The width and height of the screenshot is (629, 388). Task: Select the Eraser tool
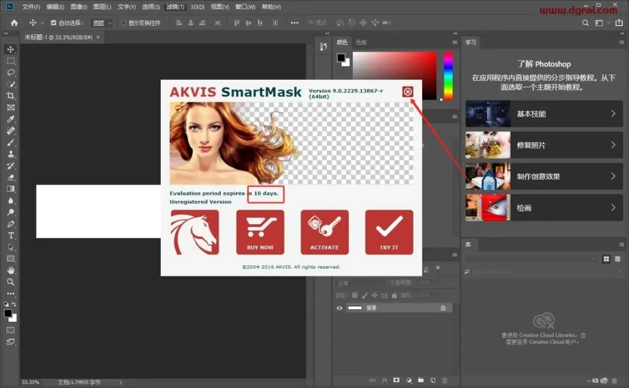click(11, 177)
